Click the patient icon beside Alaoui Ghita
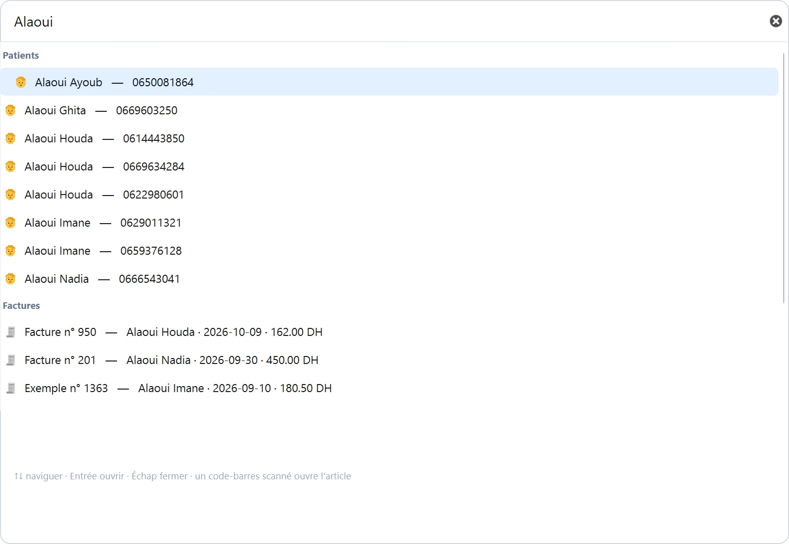The width and height of the screenshot is (789, 544). pos(11,110)
